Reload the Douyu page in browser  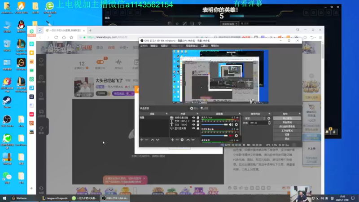pos(56,37)
